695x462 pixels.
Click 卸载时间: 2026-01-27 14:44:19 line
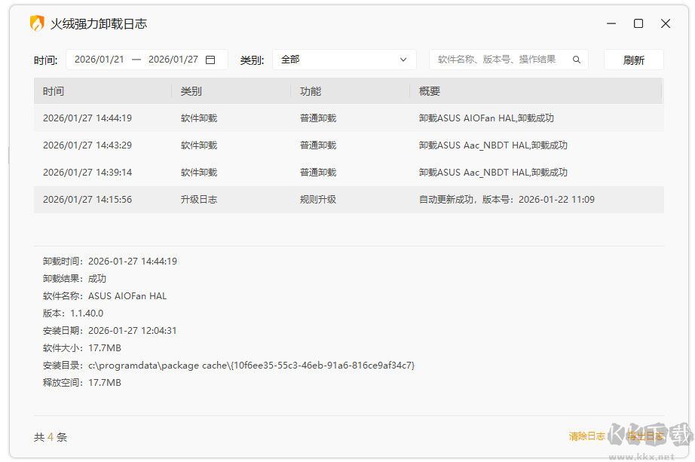pyautogui.click(x=110, y=262)
